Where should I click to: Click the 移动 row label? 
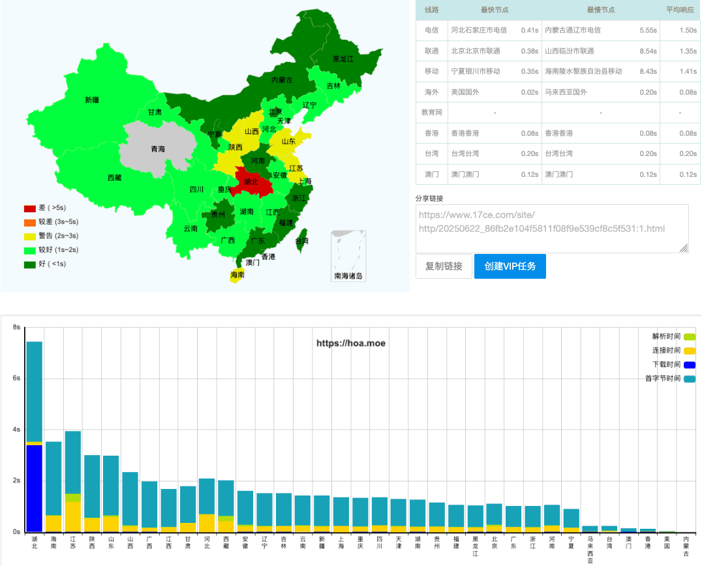click(432, 71)
